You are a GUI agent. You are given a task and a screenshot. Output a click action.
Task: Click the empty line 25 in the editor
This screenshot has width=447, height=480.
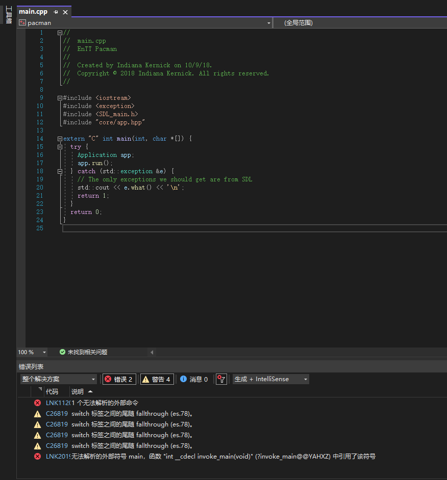[255, 228]
